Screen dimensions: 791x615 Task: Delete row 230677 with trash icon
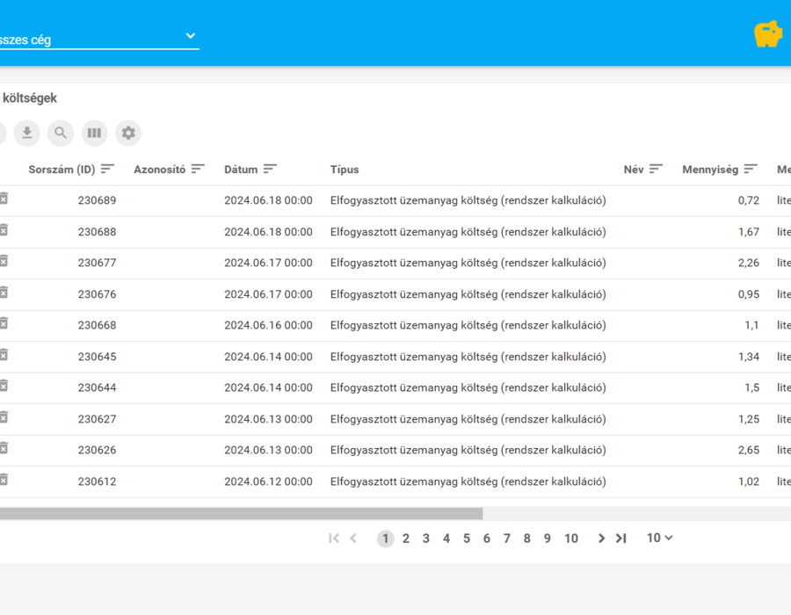point(4,261)
